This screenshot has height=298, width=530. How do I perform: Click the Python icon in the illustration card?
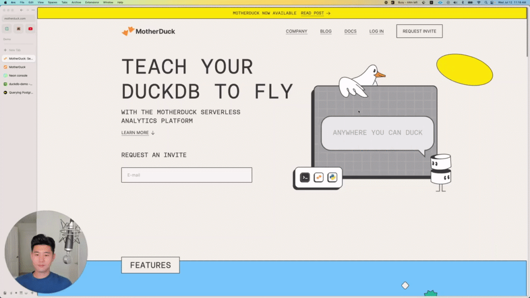tap(332, 177)
